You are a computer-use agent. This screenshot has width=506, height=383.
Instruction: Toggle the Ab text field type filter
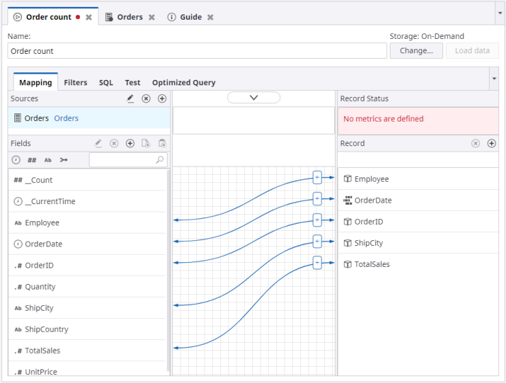pyautogui.click(x=48, y=160)
